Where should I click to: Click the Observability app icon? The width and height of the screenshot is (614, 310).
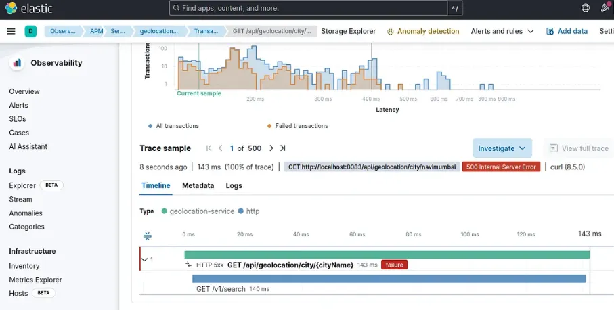(17, 63)
